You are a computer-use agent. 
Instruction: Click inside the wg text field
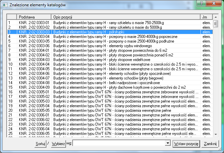pyautogui.click(x=119, y=144)
